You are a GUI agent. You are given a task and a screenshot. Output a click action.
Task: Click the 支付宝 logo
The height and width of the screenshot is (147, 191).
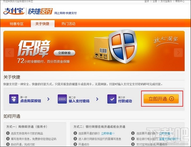click(14, 11)
